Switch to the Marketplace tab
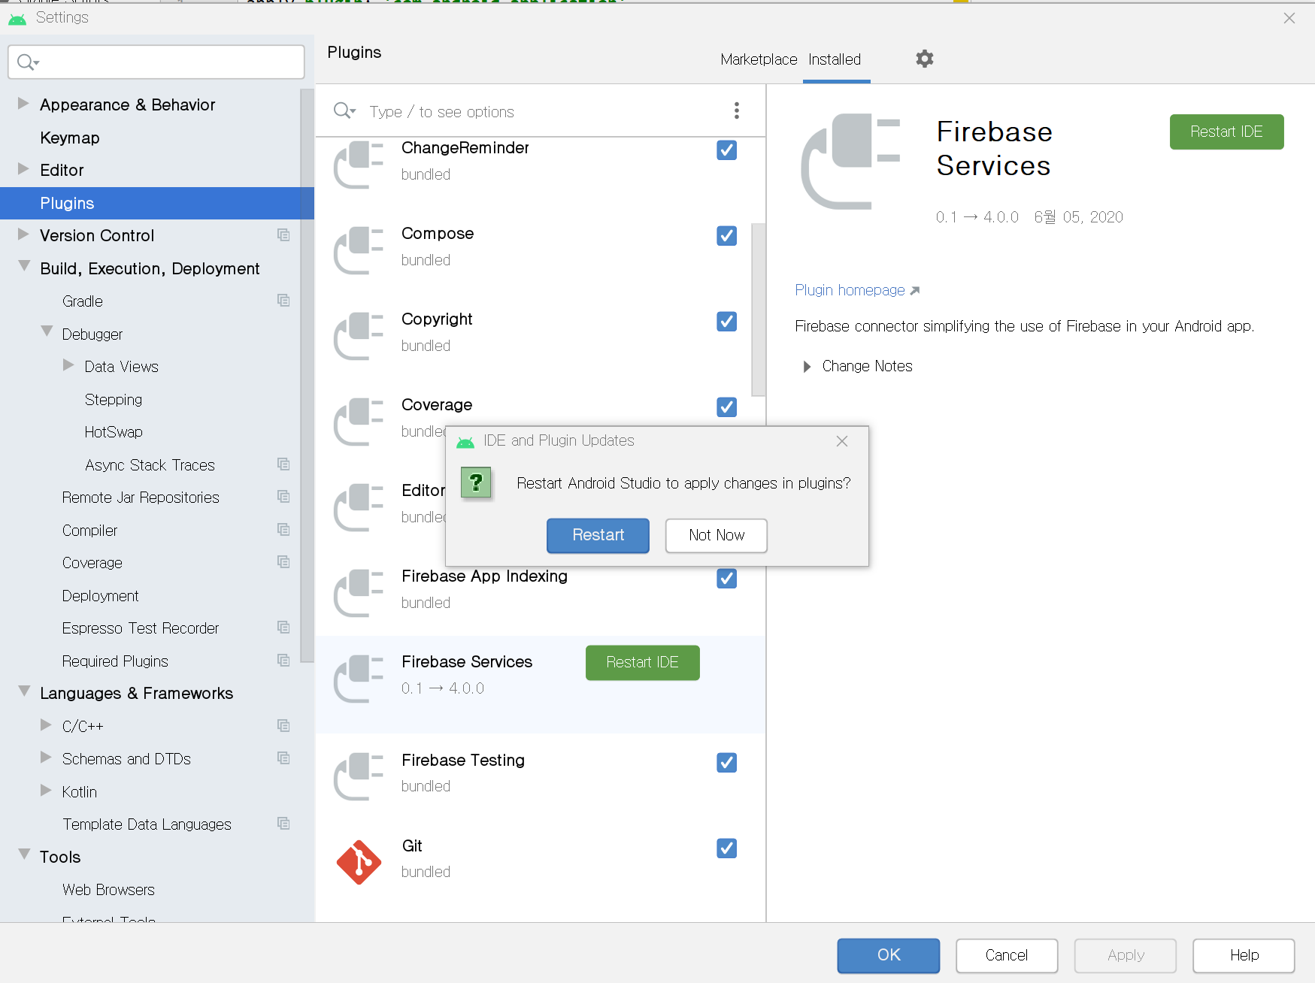 click(x=759, y=59)
